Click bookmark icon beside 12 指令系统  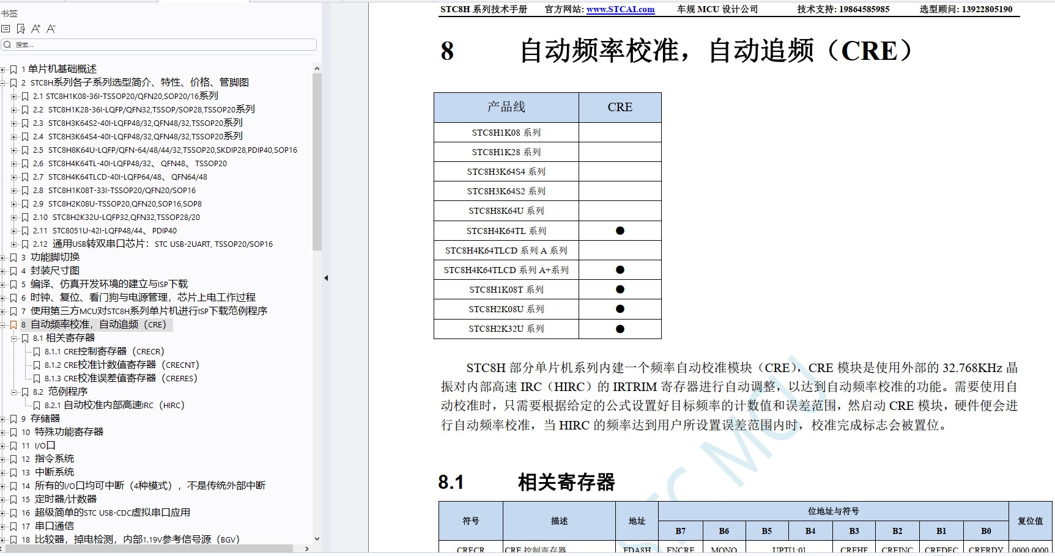click(x=13, y=459)
